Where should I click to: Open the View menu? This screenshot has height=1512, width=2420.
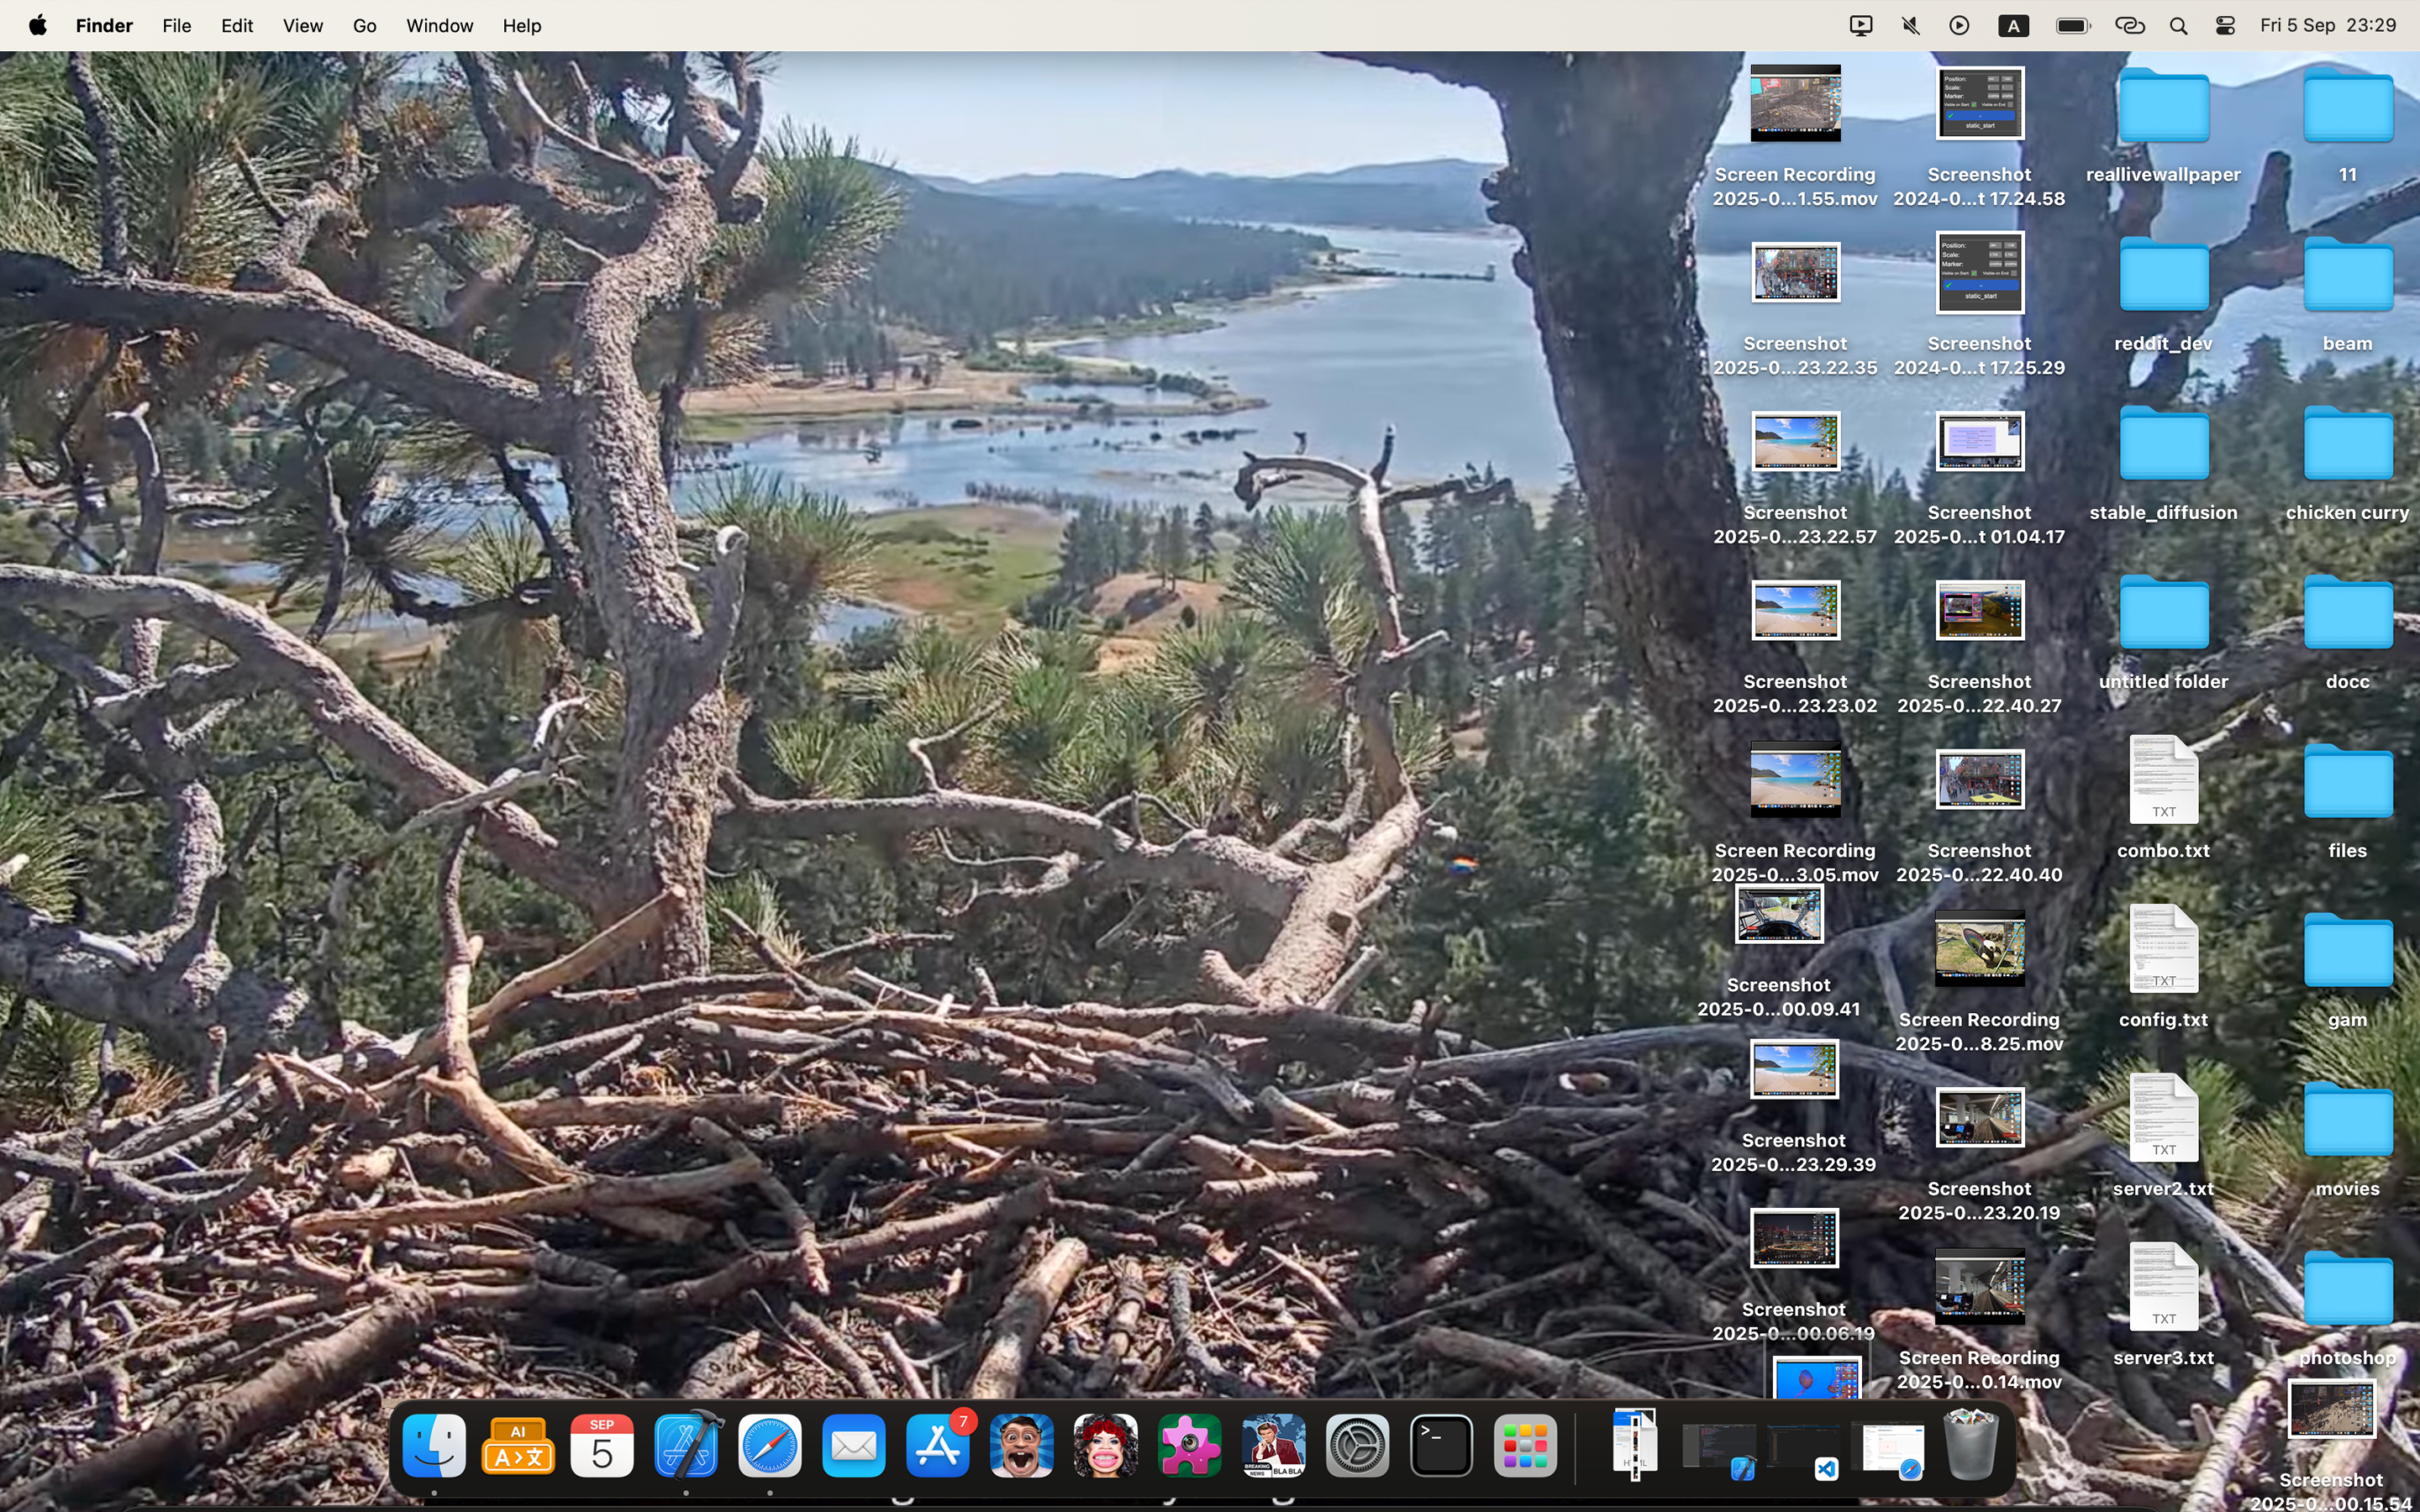coord(302,26)
